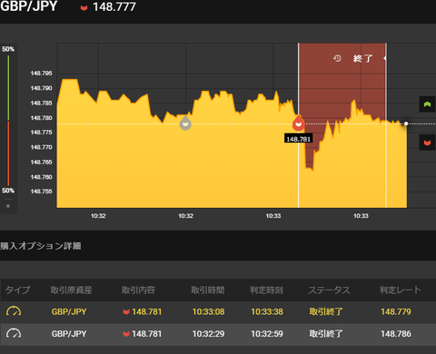Click trade time 10:32:29
The height and width of the screenshot is (354, 436).
click(x=208, y=334)
